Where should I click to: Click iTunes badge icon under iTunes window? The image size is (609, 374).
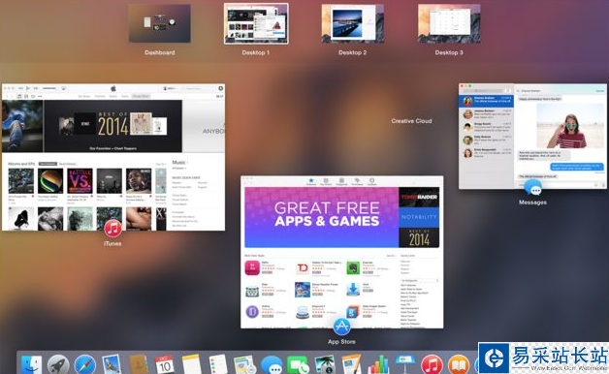(x=112, y=228)
